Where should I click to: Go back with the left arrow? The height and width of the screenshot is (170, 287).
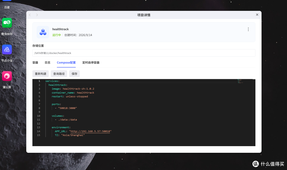(30, 15)
